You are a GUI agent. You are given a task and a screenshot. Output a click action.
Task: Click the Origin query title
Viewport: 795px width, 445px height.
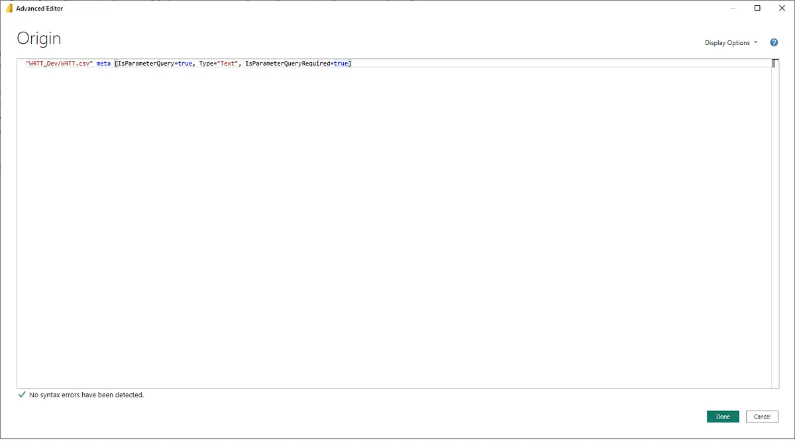click(39, 38)
